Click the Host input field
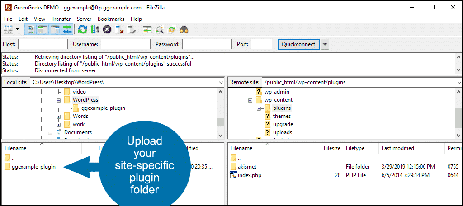The height and width of the screenshot is (206, 463). [43, 44]
